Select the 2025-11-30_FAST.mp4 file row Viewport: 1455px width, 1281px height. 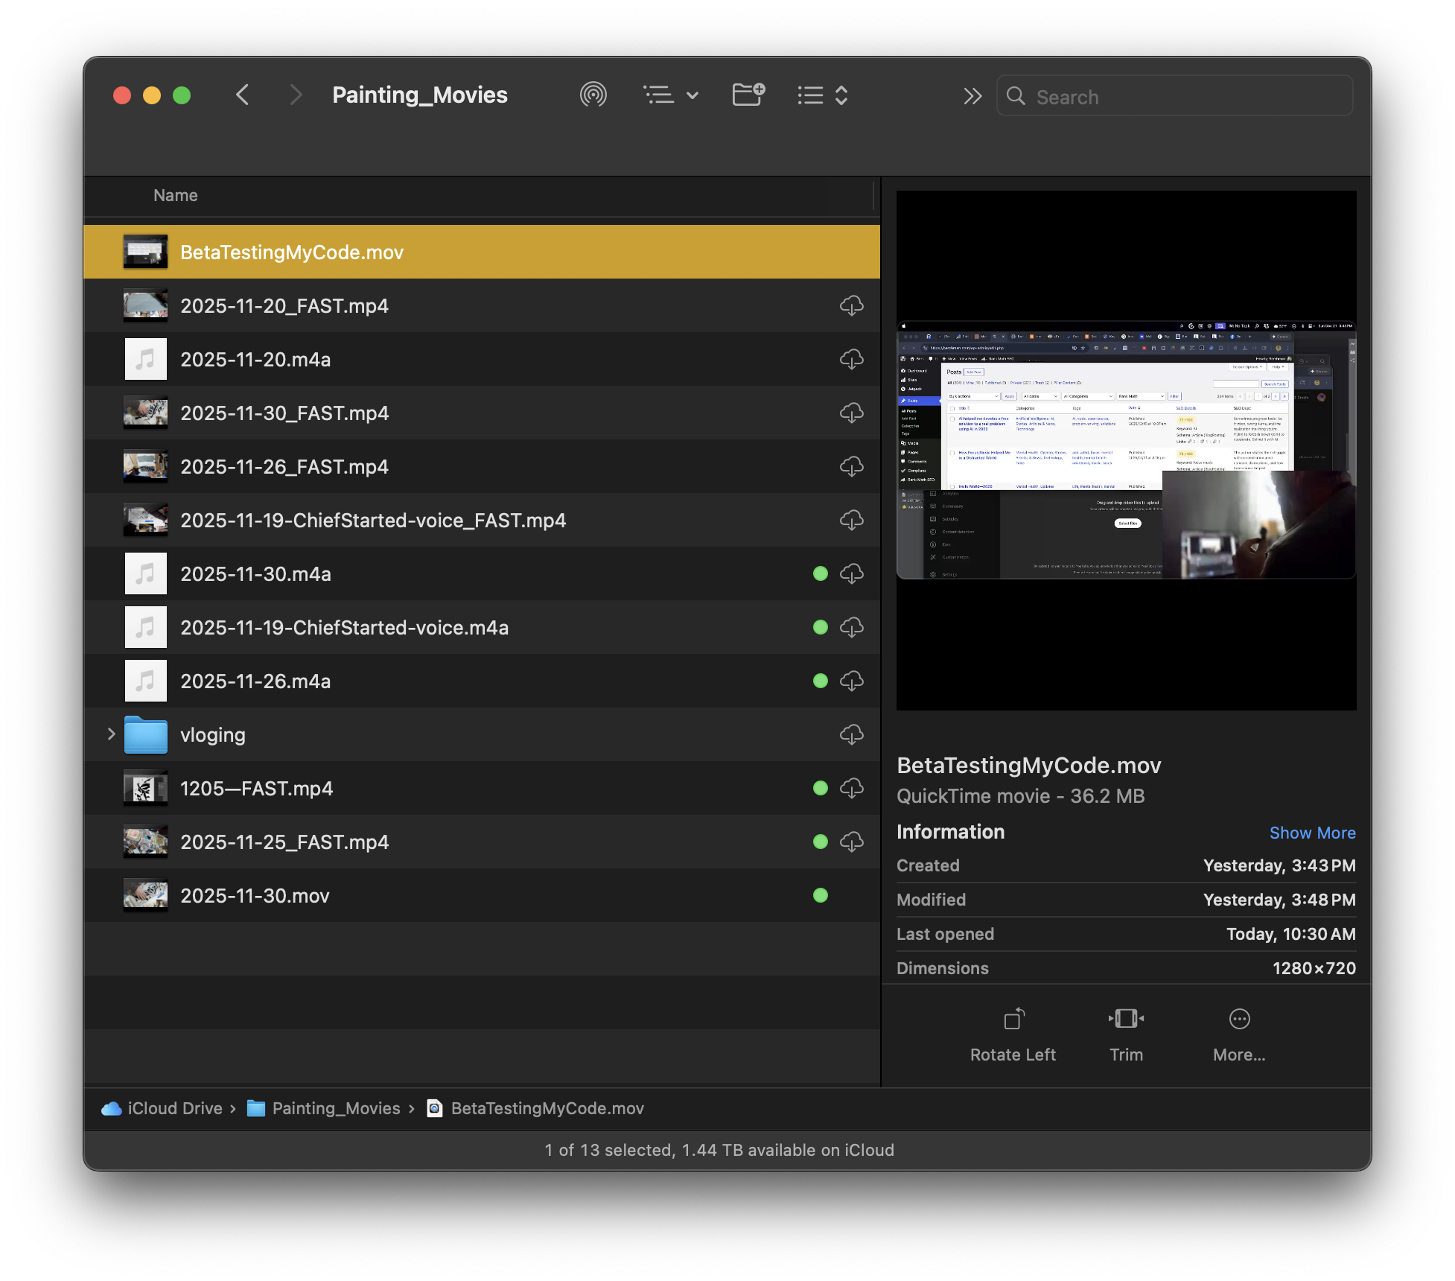coord(482,413)
